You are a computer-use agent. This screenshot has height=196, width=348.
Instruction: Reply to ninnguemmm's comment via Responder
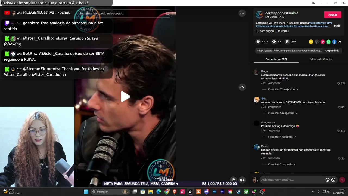tap(274, 131)
